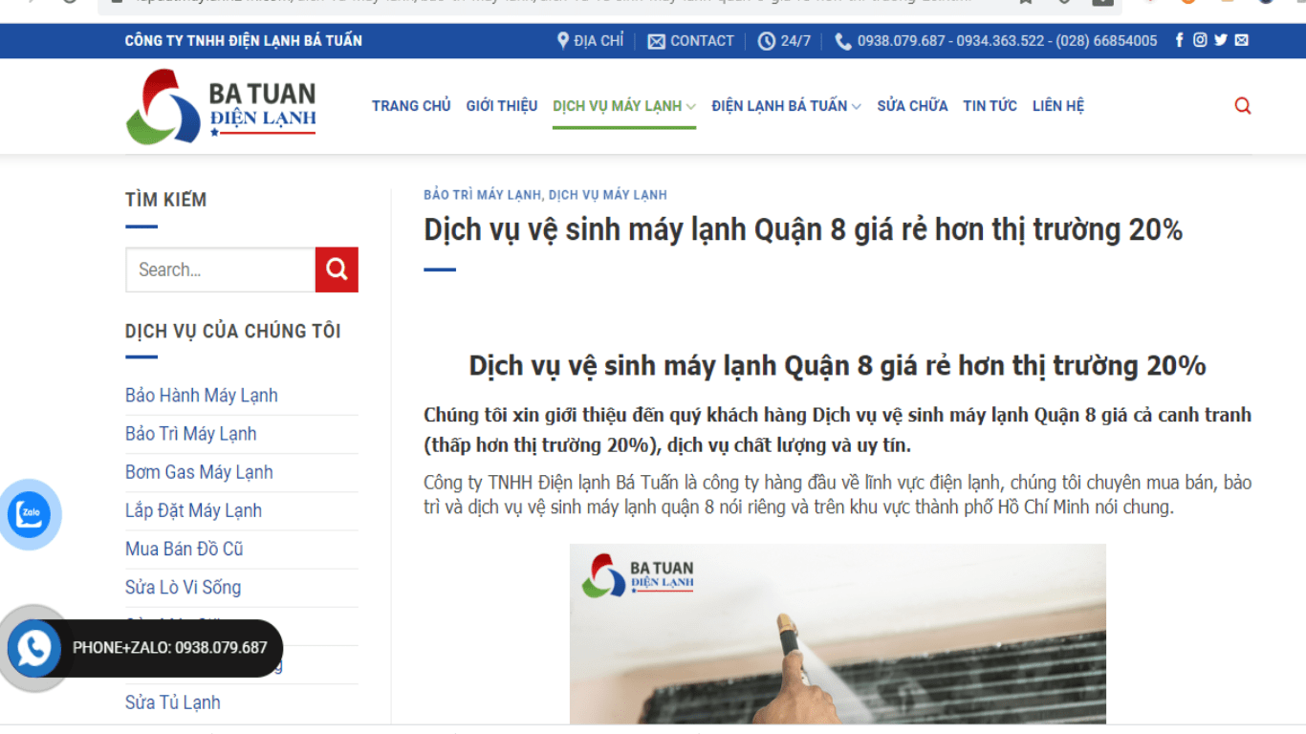The height and width of the screenshot is (734, 1306).
Task: Click the Facebook icon in the top bar
Action: pyautogui.click(x=1179, y=40)
